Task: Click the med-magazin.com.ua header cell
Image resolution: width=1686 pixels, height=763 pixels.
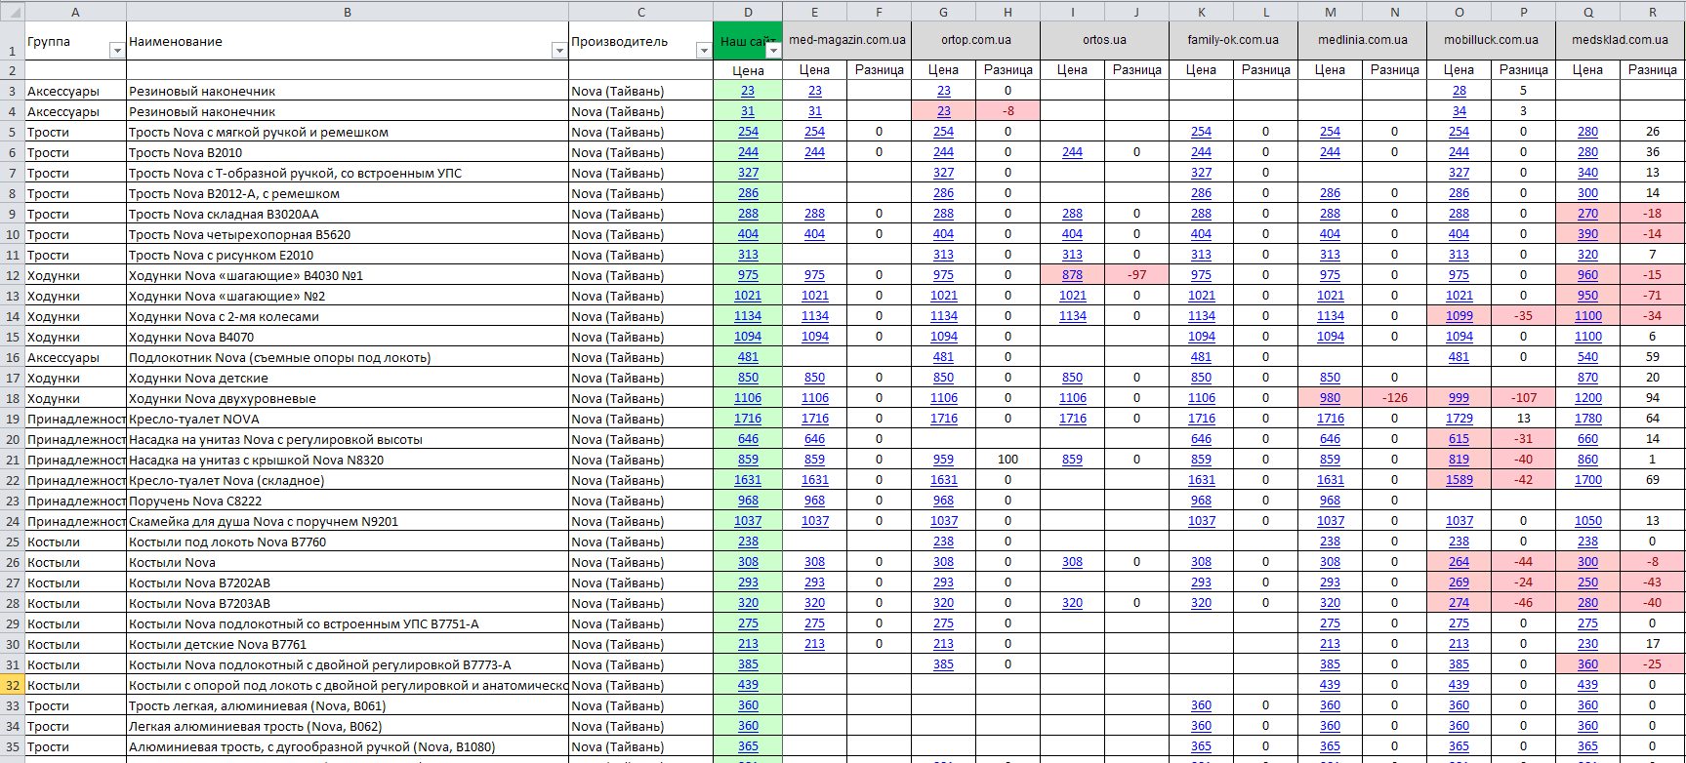Action: pos(846,40)
